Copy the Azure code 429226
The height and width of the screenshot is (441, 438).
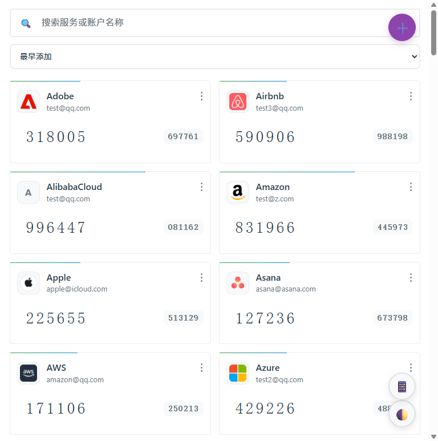(265, 408)
